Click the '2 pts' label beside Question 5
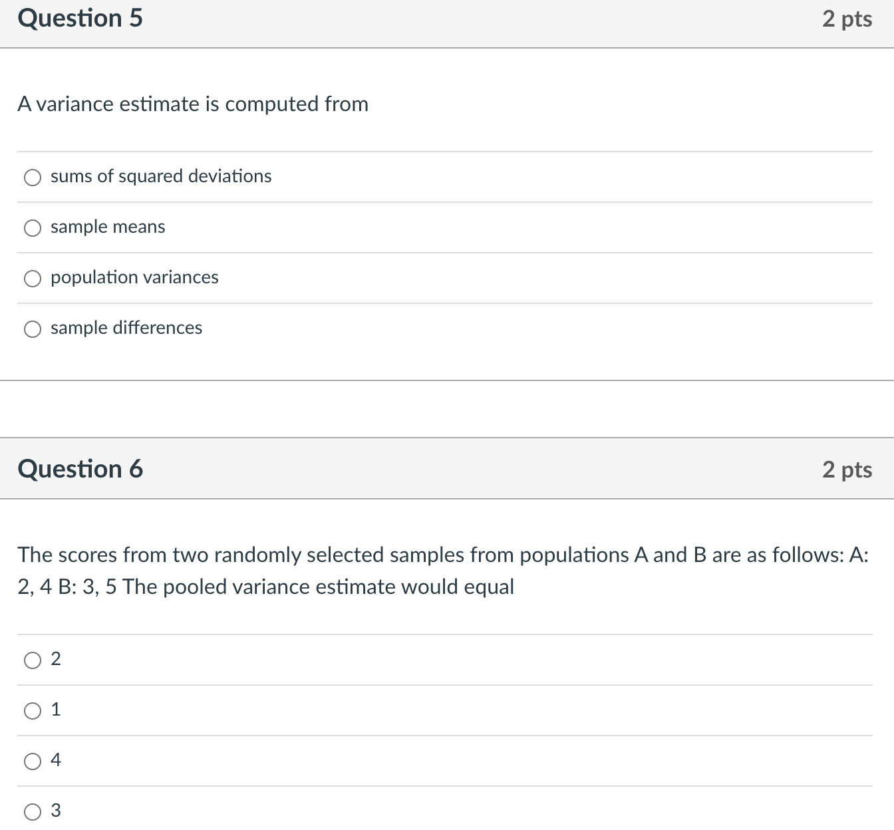The image size is (894, 830). (x=847, y=19)
